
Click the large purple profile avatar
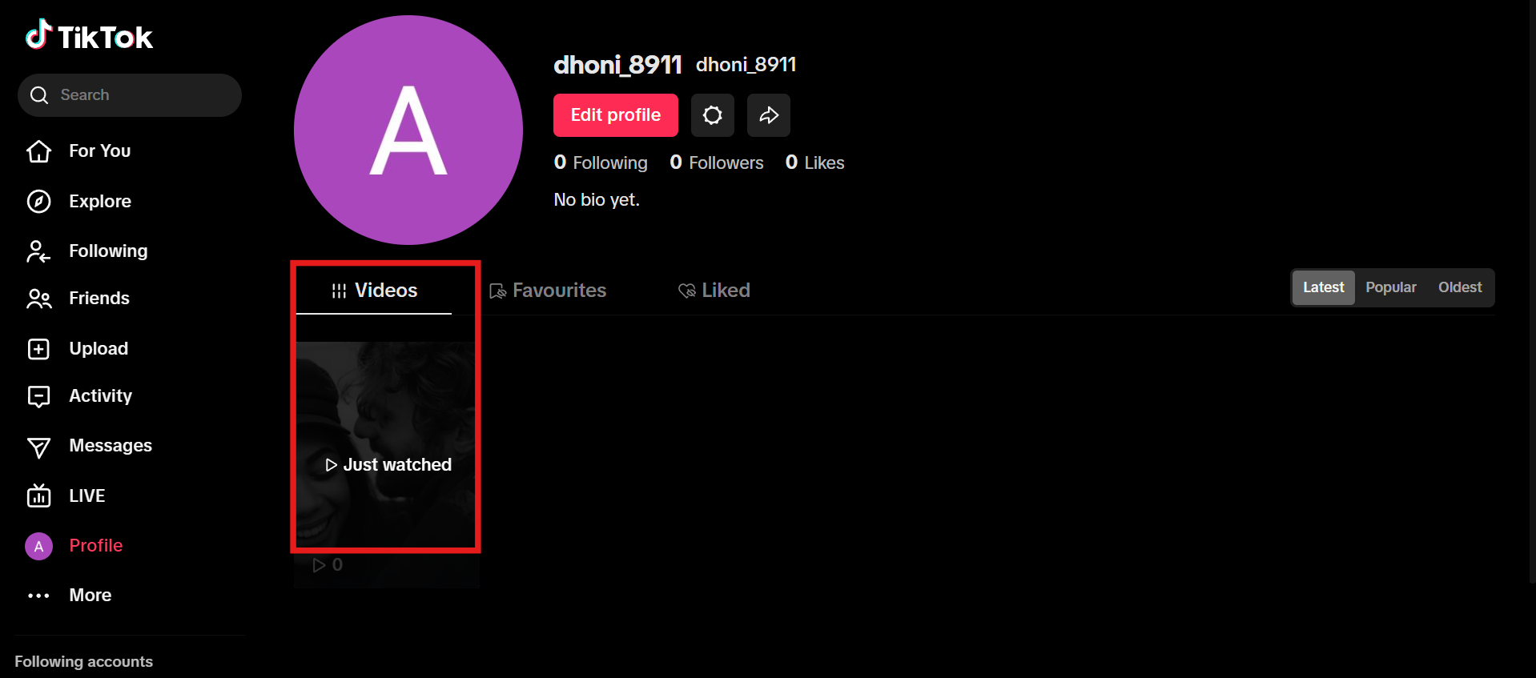point(408,130)
